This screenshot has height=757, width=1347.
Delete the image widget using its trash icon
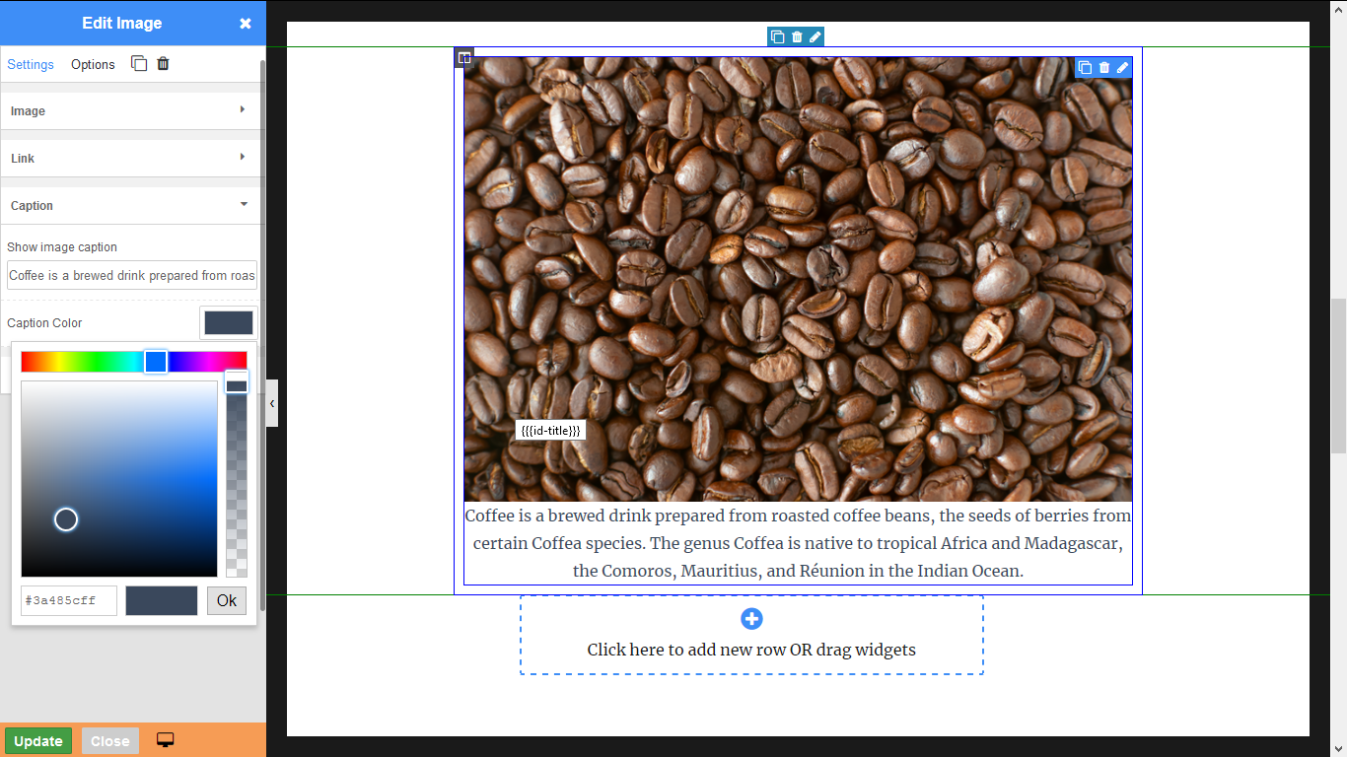pos(1104,68)
